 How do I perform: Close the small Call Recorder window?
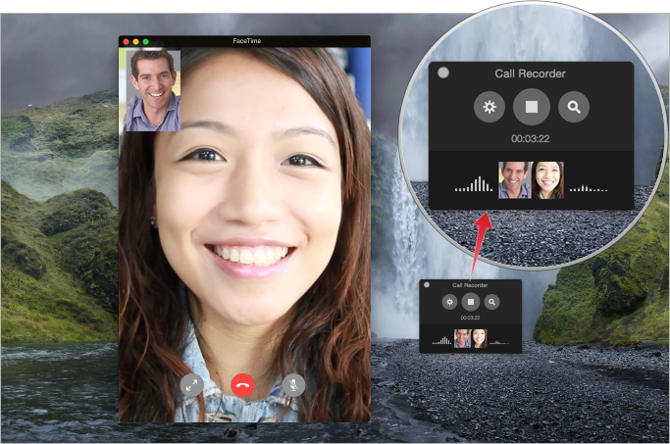[427, 285]
